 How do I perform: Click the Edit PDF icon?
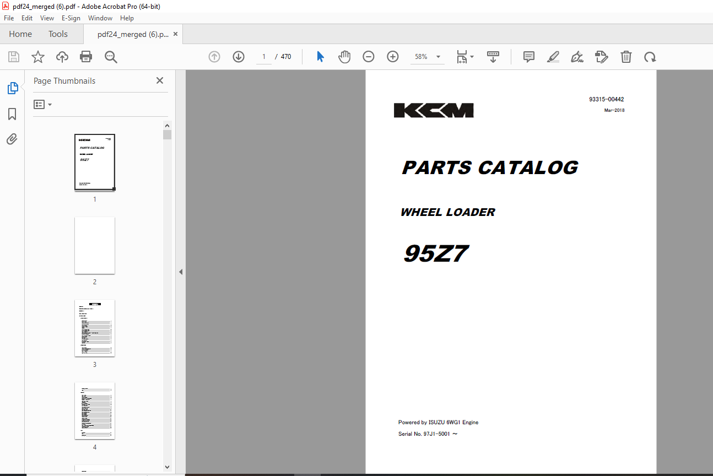[x=602, y=57]
